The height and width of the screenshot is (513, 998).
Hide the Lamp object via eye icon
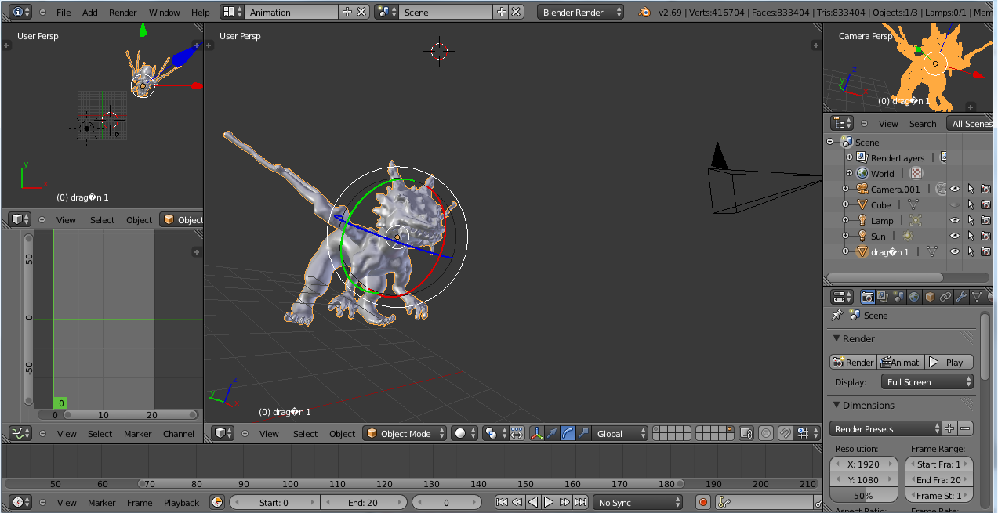tap(955, 220)
